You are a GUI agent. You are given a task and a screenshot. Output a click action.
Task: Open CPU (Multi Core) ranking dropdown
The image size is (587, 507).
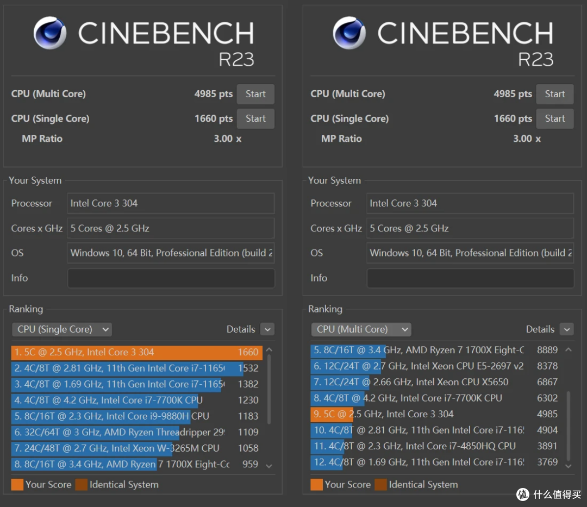[x=361, y=329]
